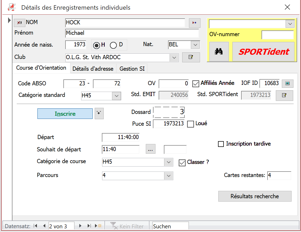Click the Année de naiss. field 1973

point(76,45)
